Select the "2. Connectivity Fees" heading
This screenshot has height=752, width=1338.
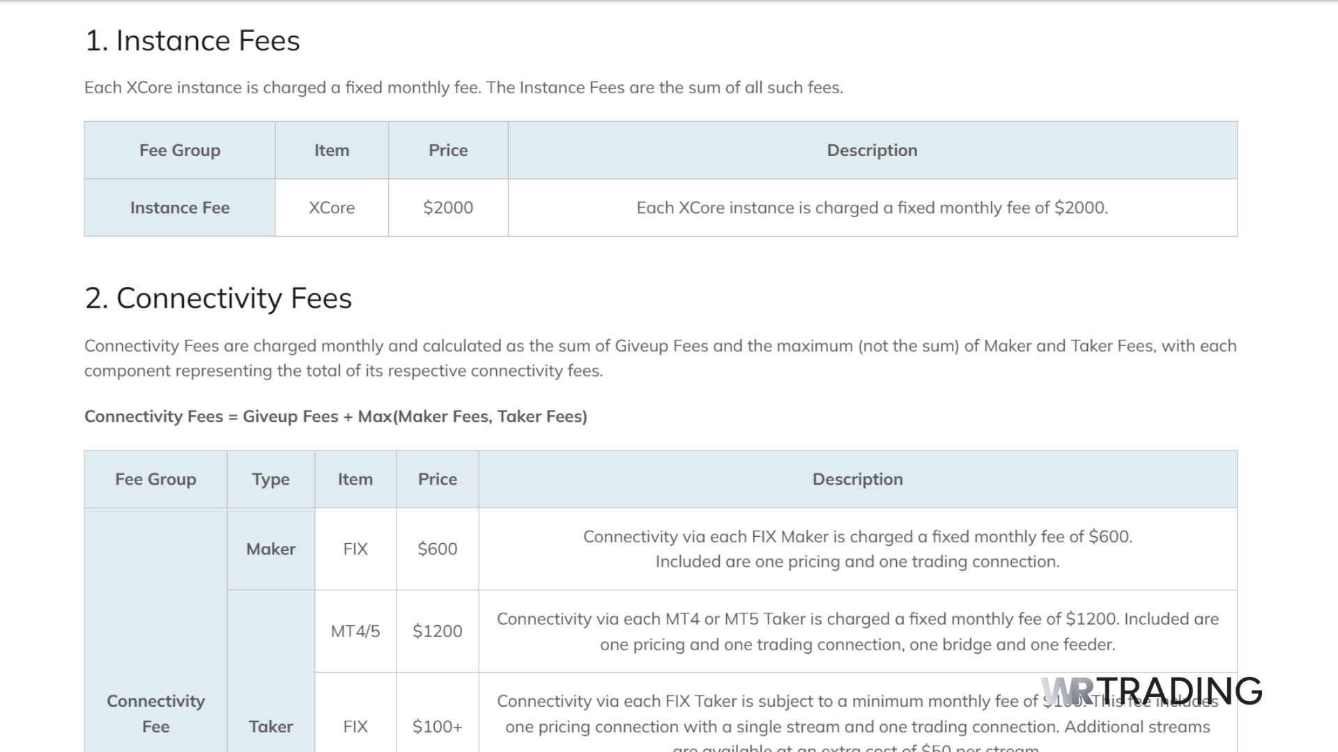click(218, 298)
